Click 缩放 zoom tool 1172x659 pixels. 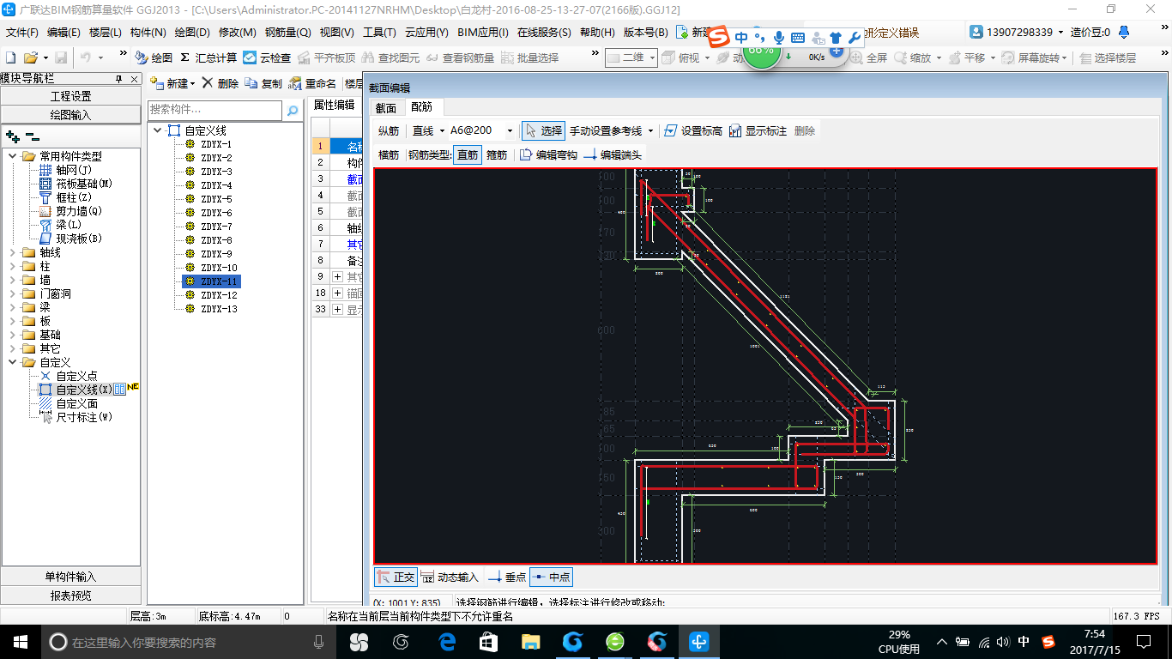[913, 57]
